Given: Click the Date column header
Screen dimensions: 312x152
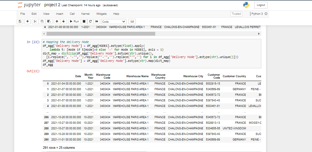Looking at the screenshot, I should point(78,76).
